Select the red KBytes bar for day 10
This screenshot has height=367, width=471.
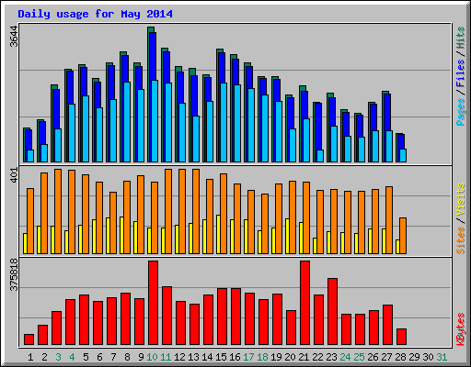pyautogui.click(x=153, y=303)
